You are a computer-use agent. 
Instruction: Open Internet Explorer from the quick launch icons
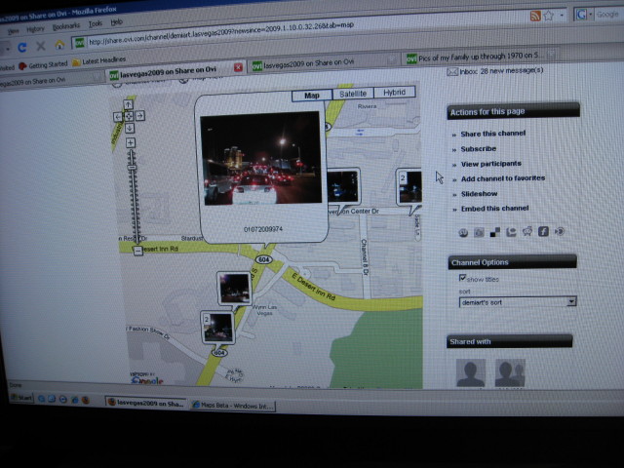point(74,400)
